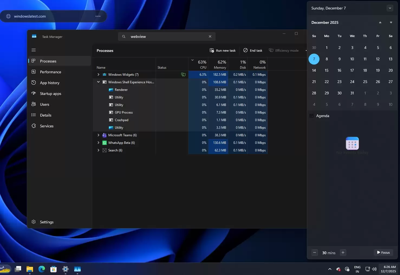Toggle the hamburger menu to collapse the sidebar
The width and height of the screenshot is (400, 275).
click(x=34, y=50)
